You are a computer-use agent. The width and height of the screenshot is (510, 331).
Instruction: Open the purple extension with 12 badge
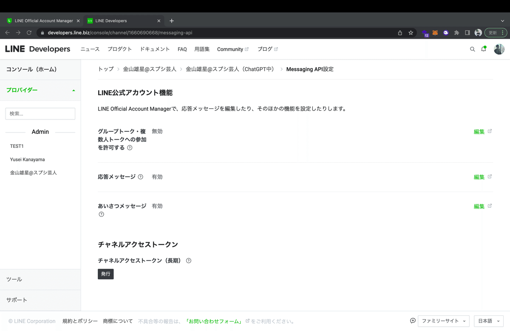pyautogui.click(x=425, y=33)
